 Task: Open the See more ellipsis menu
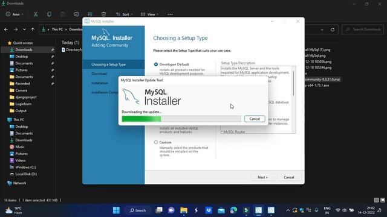coord(170,14)
